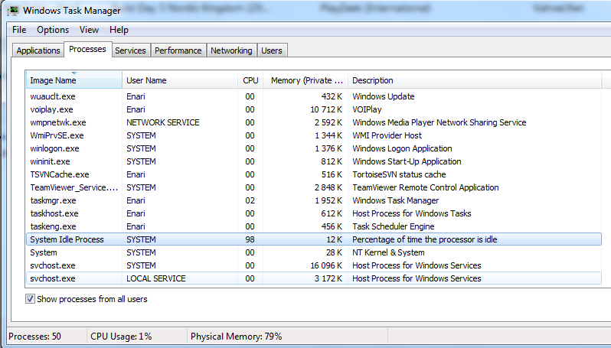
Task: Sort by the CPU column header
Action: click(x=250, y=80)
